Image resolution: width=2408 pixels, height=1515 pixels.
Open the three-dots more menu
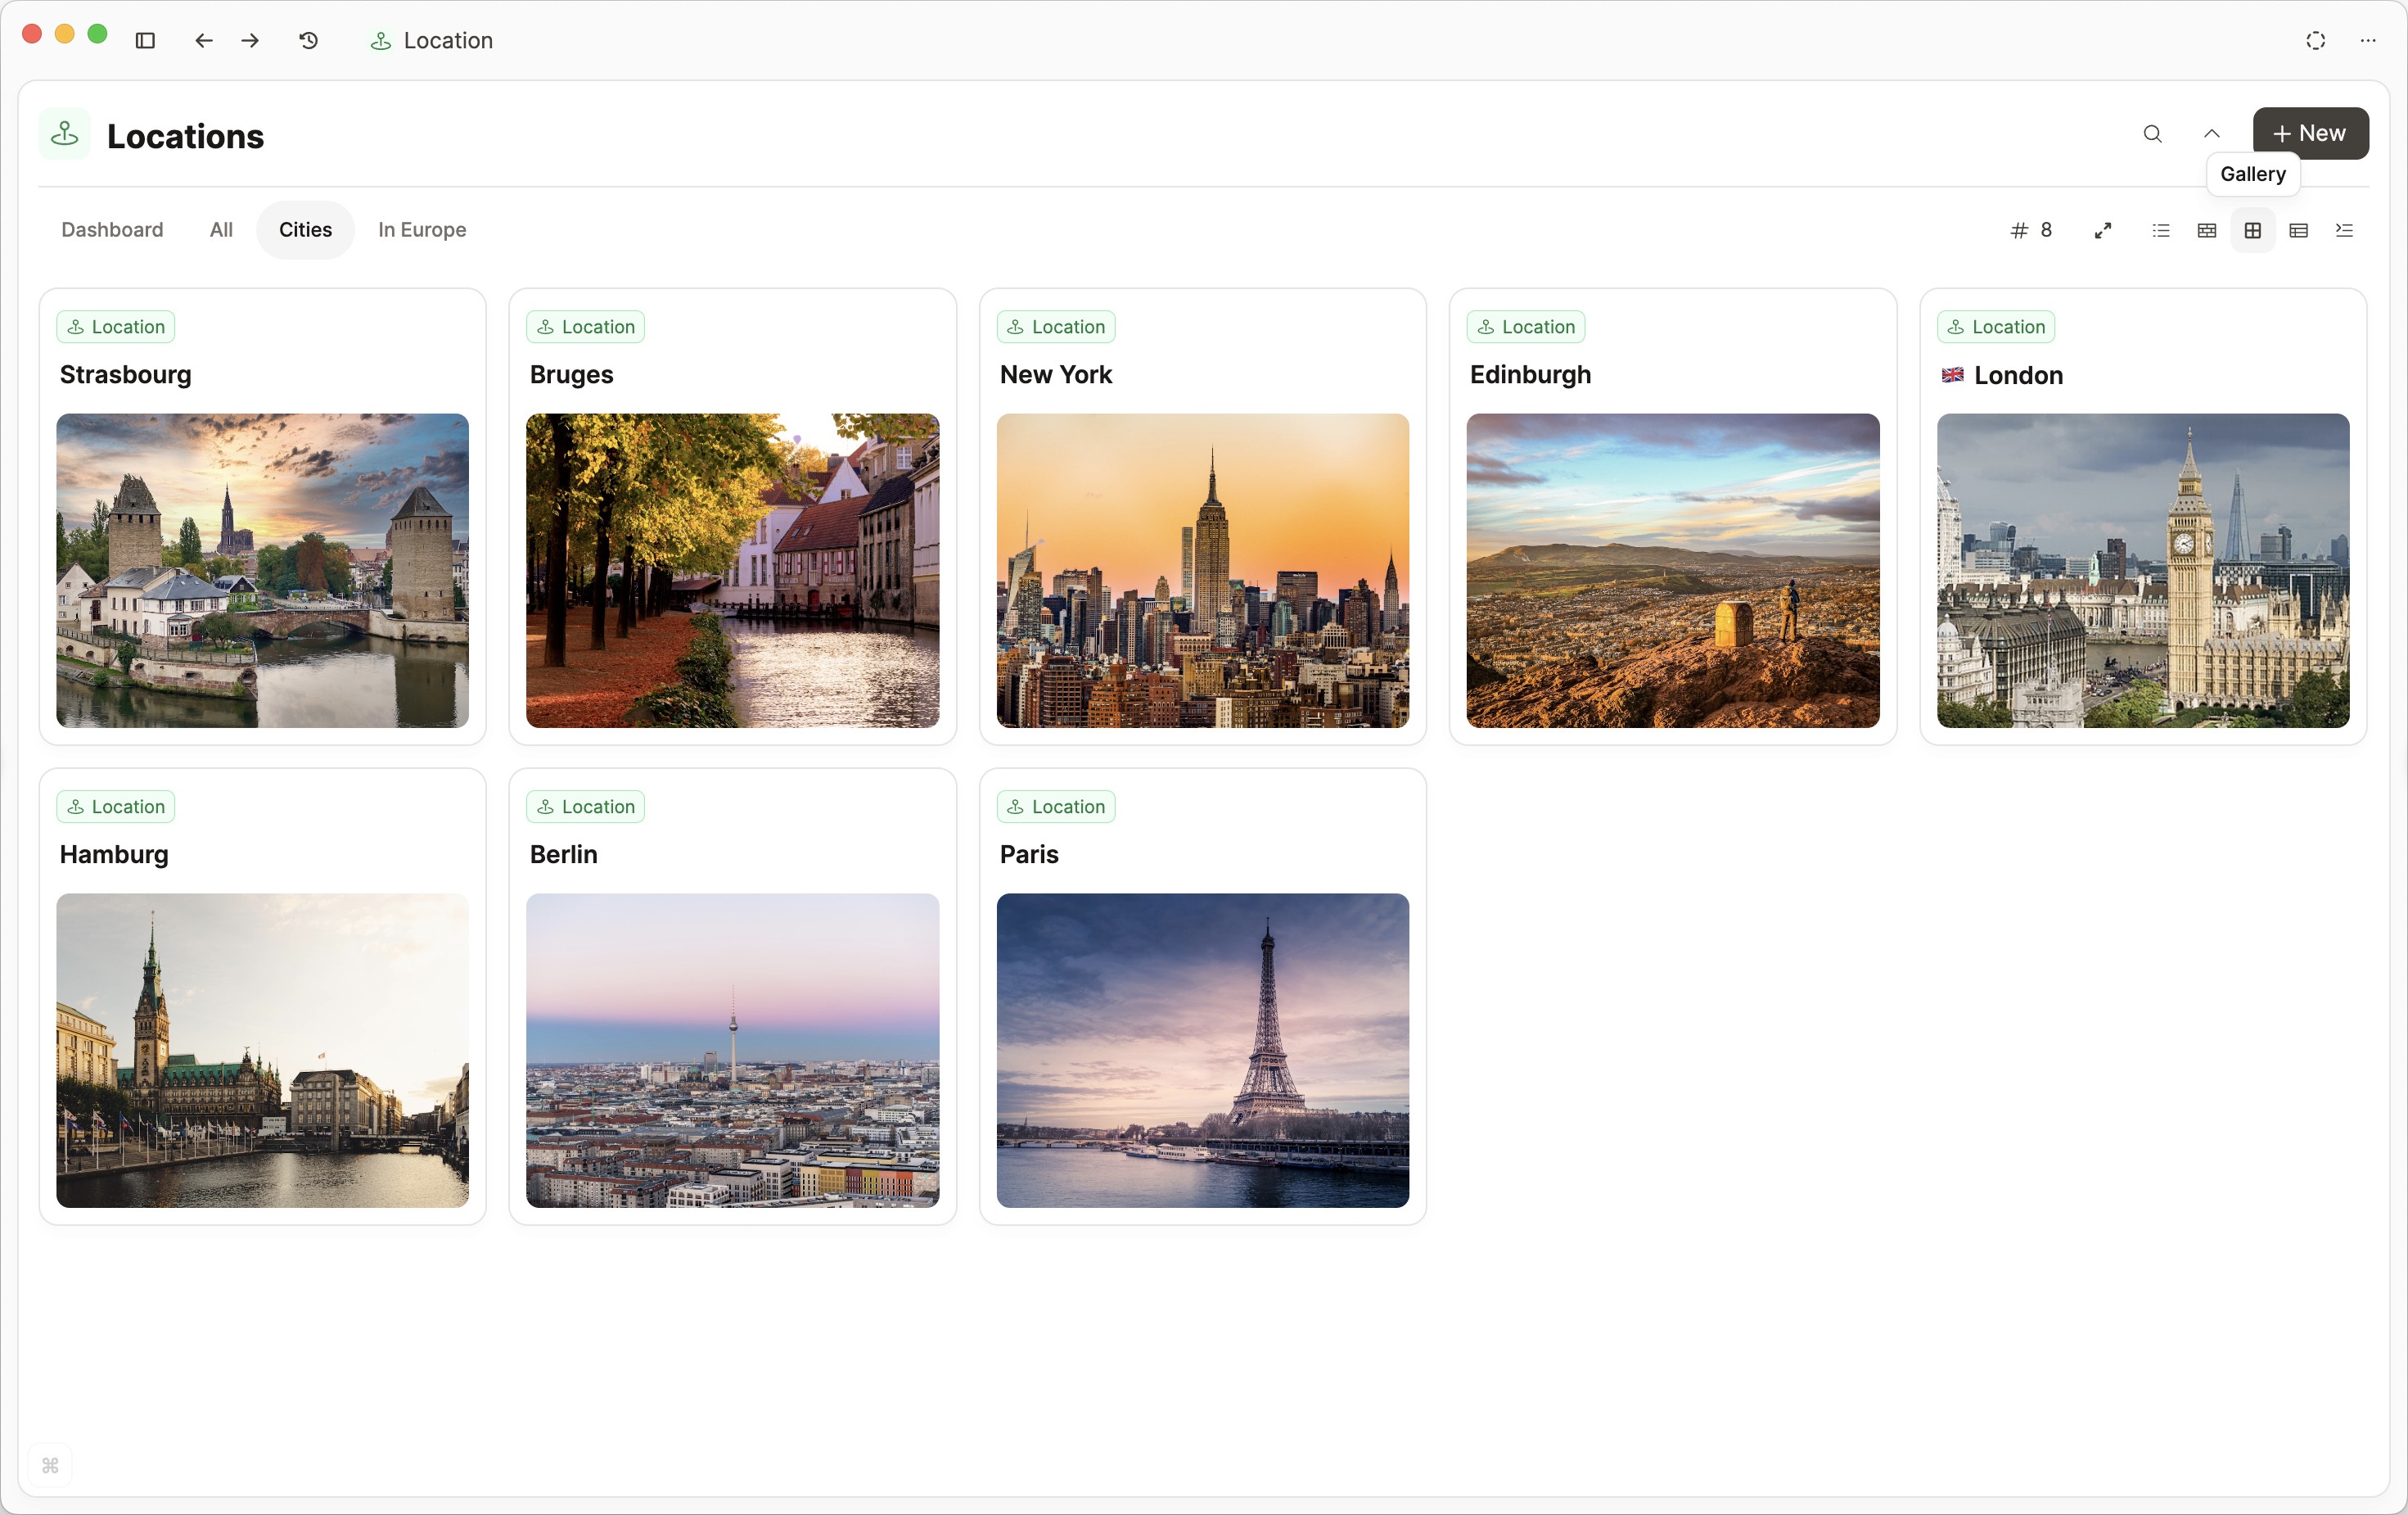[2367, 41]
